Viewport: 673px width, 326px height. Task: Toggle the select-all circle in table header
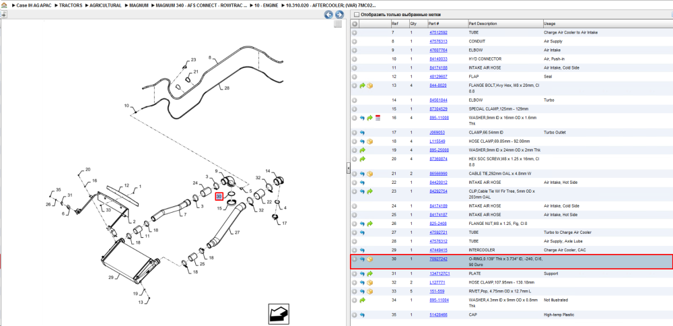tap(355, 24)
